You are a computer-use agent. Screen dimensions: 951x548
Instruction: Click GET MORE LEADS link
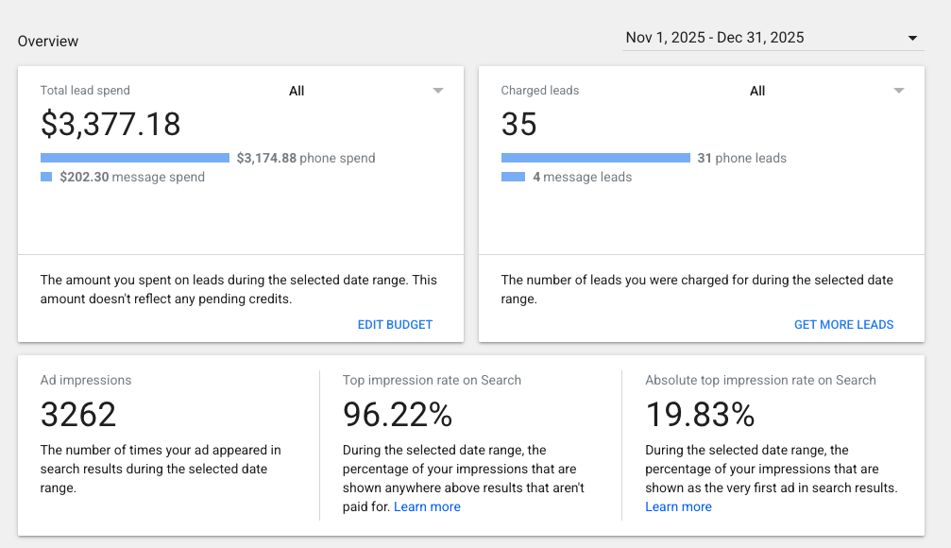pyautogui.click(x=843, y=325)
